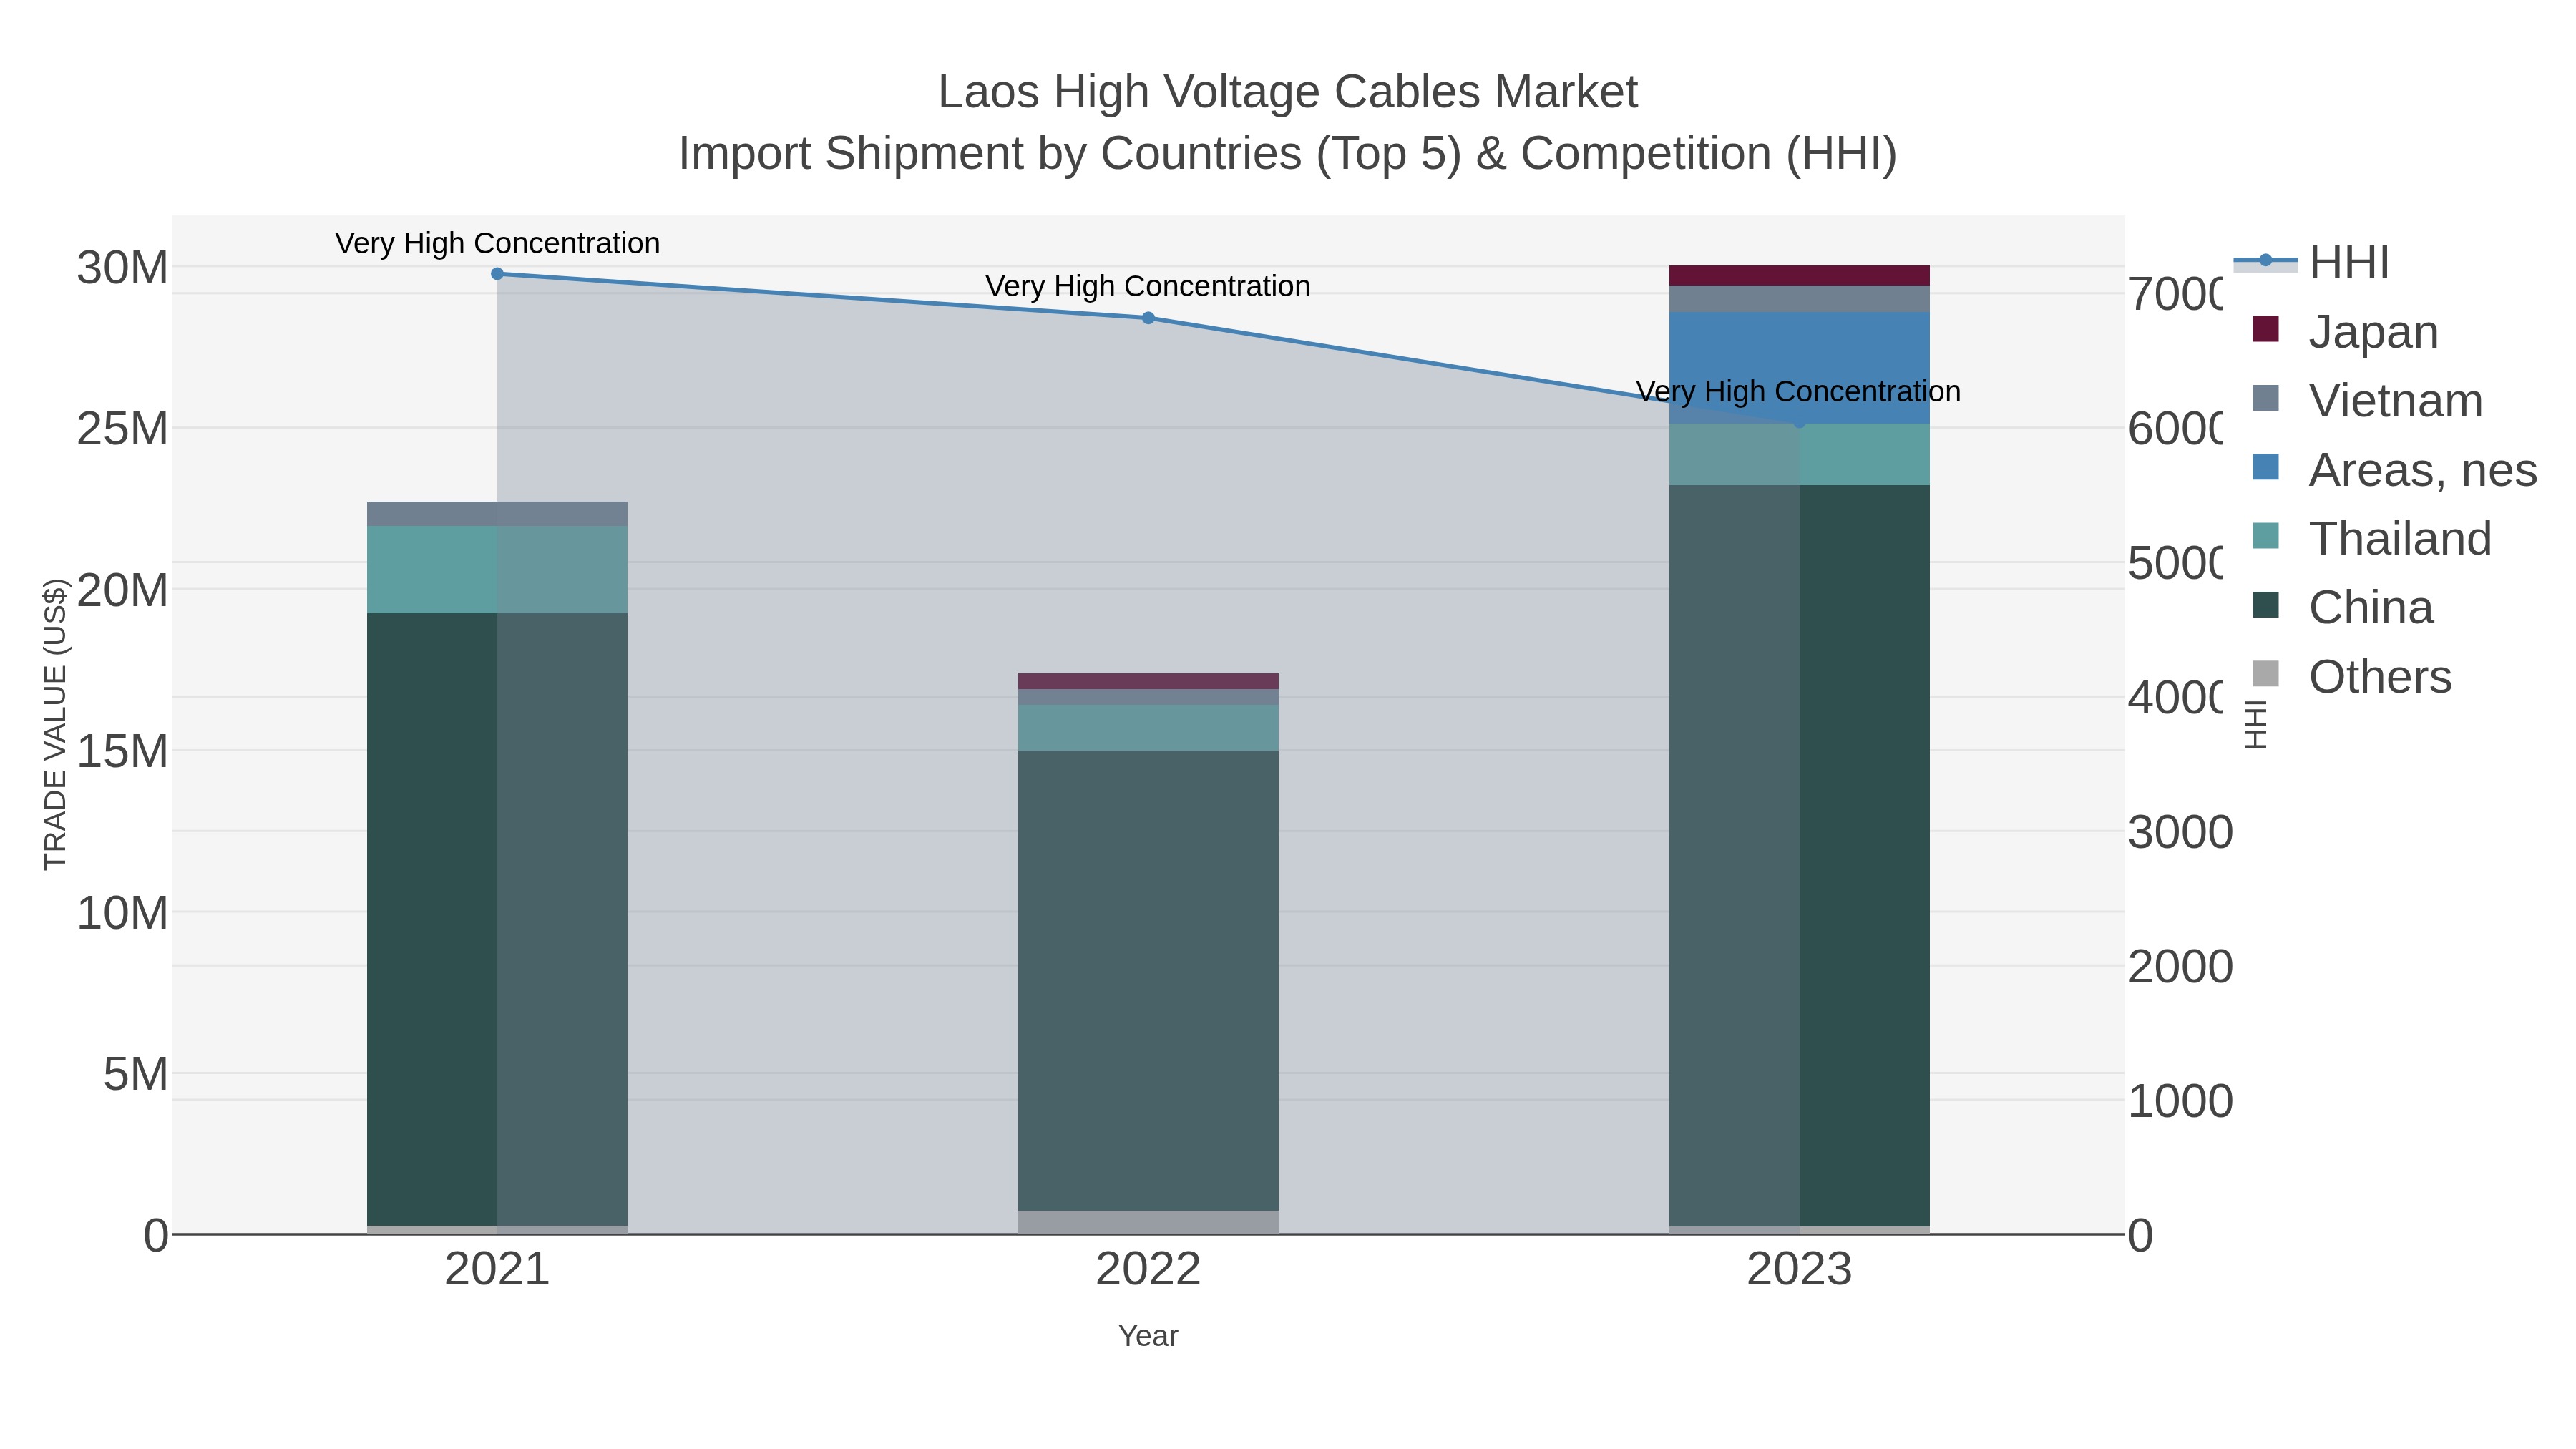Click the 15M y-axis tick label
The width and height of the screenshot is (2576, 1449).
coord(122,751)
